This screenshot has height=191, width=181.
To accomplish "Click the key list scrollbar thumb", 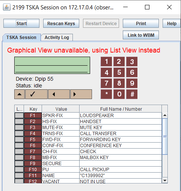I will point(165,136).
